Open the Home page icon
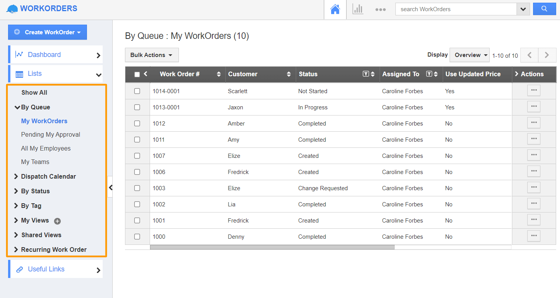 335,8
